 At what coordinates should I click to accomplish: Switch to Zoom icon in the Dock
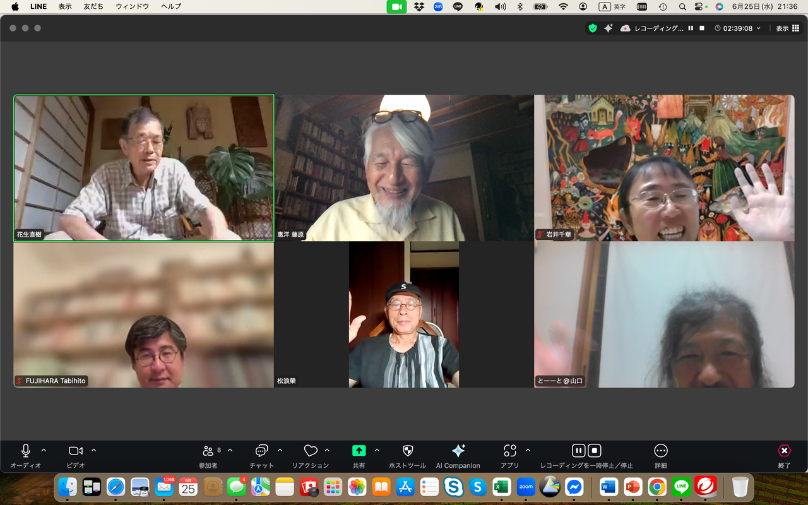coord(526,487)
